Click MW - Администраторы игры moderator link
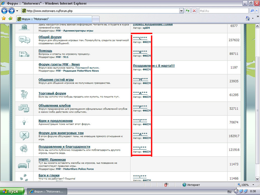The height and width of the screenshot is (195, 260). coord(74,31)
